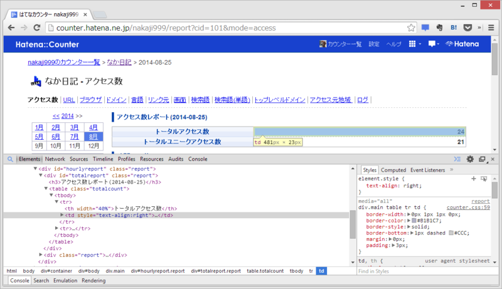Open the Event Listeners tab
Image resolution: width=502 pixels, height=289 pixels.
[428, 170]
